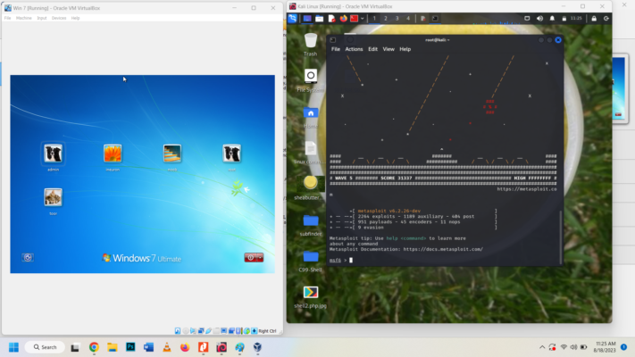Click the Kali logout power icon
635x357 pixels.
pyautogui.click(x=606, y=18)
